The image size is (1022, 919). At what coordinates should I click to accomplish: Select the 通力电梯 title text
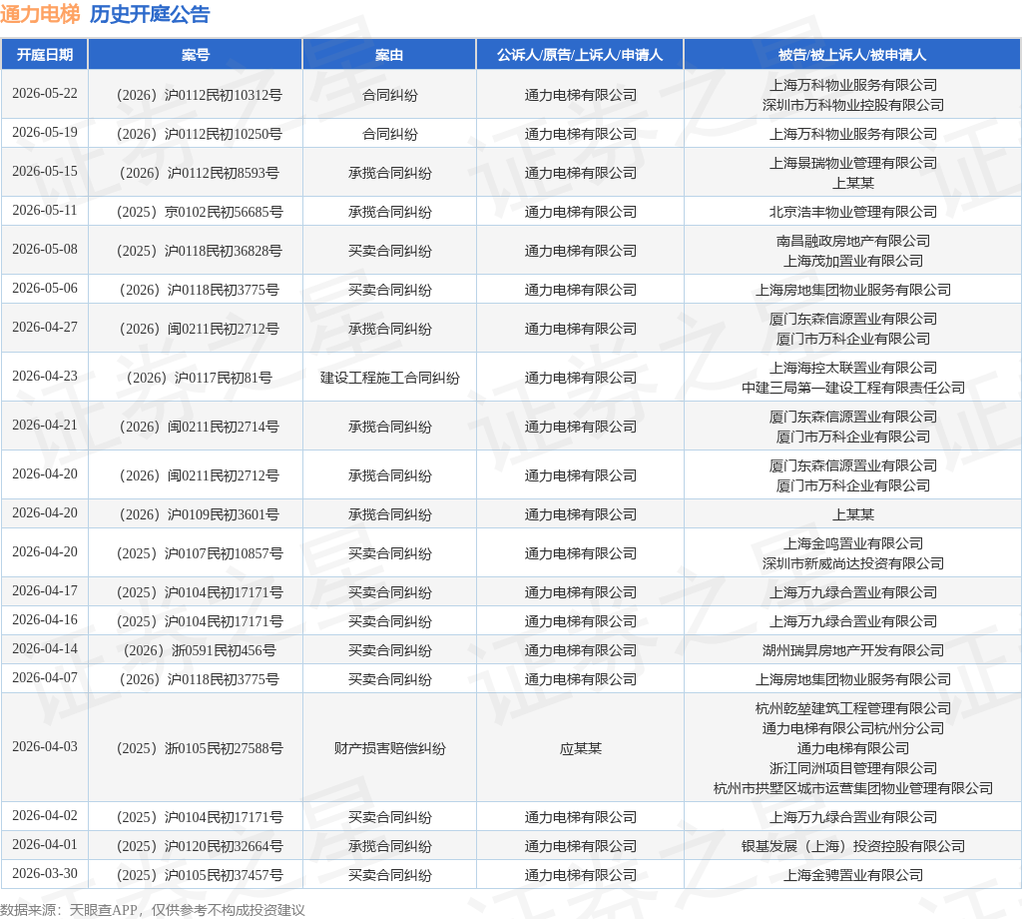(x=40, y=14)
